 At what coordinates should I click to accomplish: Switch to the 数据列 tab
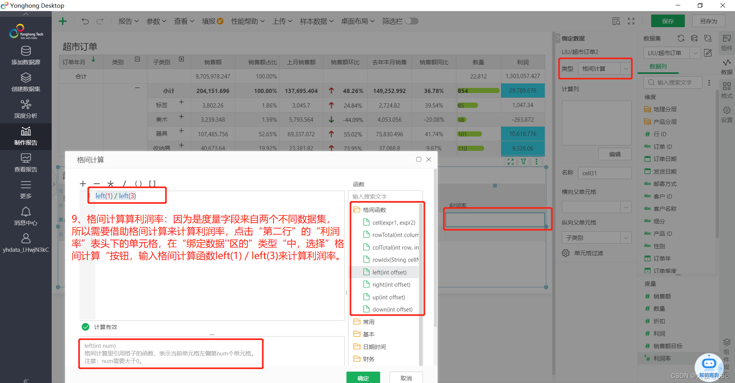658,67
